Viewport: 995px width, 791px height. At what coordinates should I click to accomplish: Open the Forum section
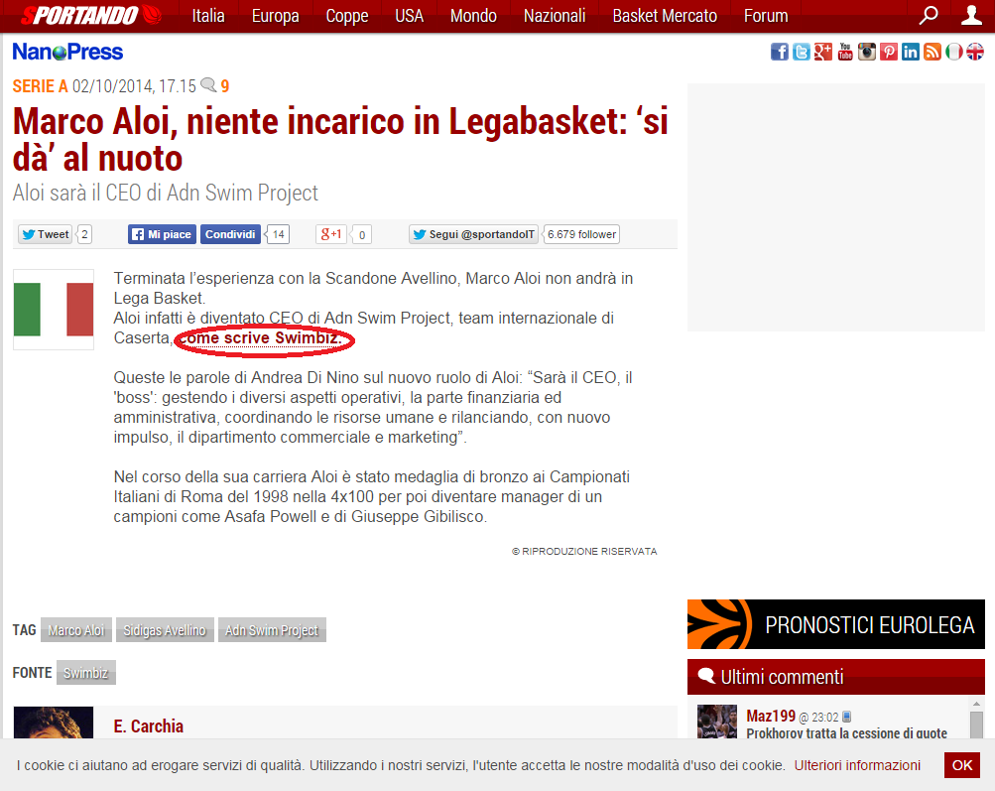(x=766, y=15)
